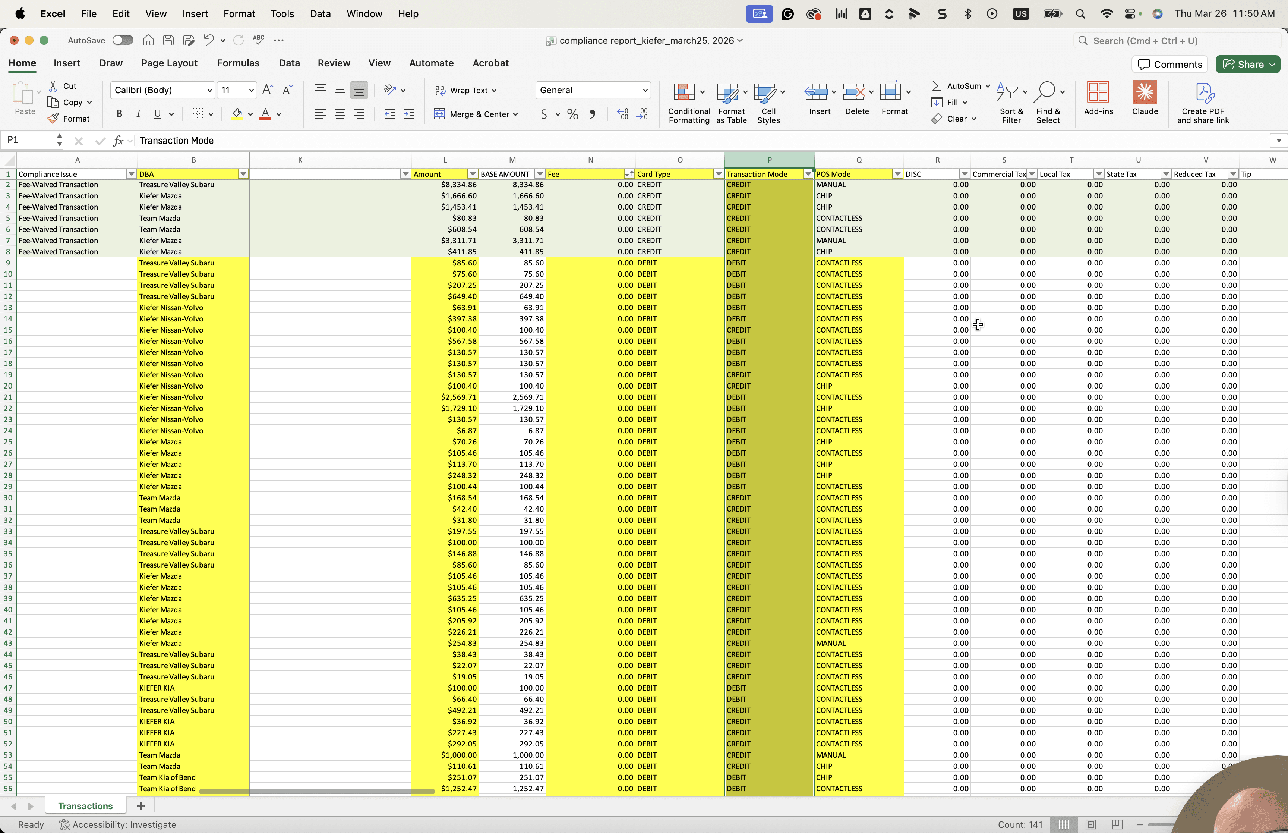
Task: Toggle the AutoSave switch
Action: (123, 40)
